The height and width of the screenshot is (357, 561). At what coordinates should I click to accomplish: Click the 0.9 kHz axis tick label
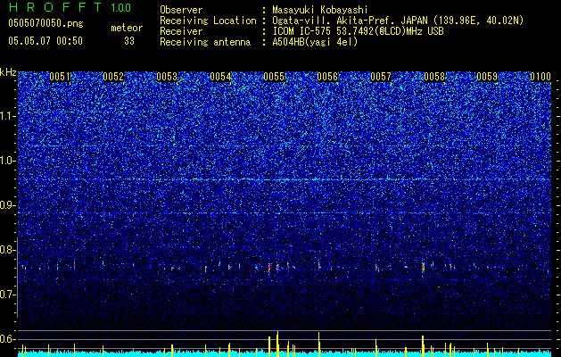click(8, 205)
